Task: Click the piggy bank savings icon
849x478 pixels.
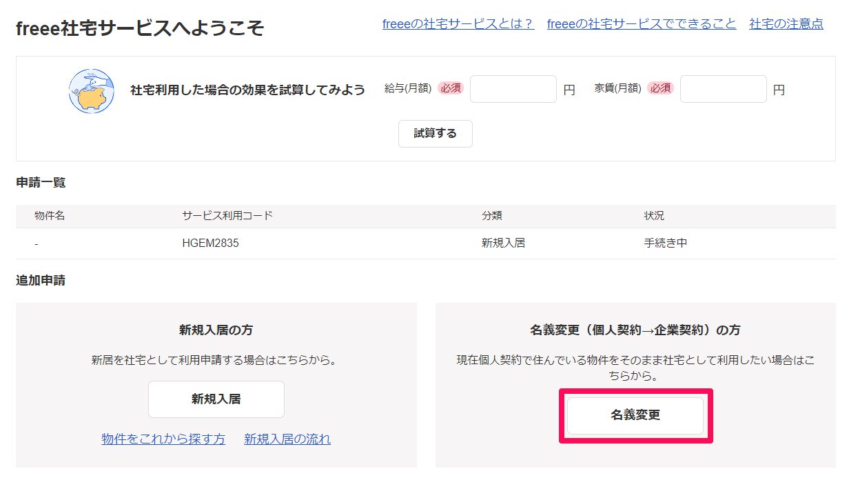Action: (x=91, y=91)
